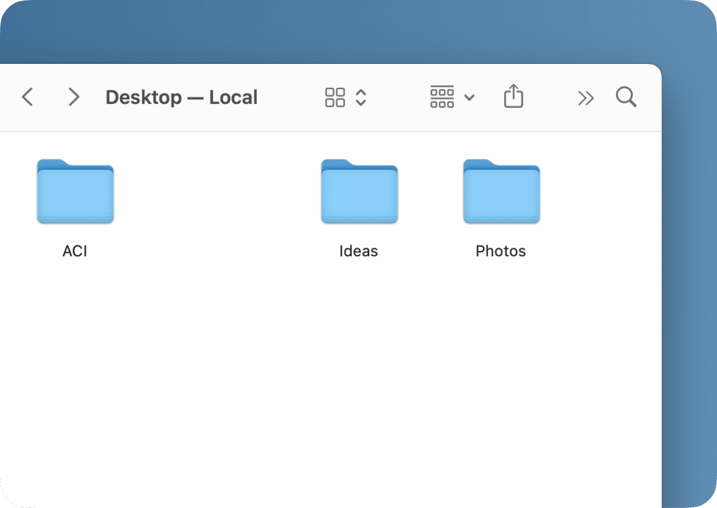Click the Share toolbar button
This screenshot has height=508, width=717.
[x=513, y=96]
